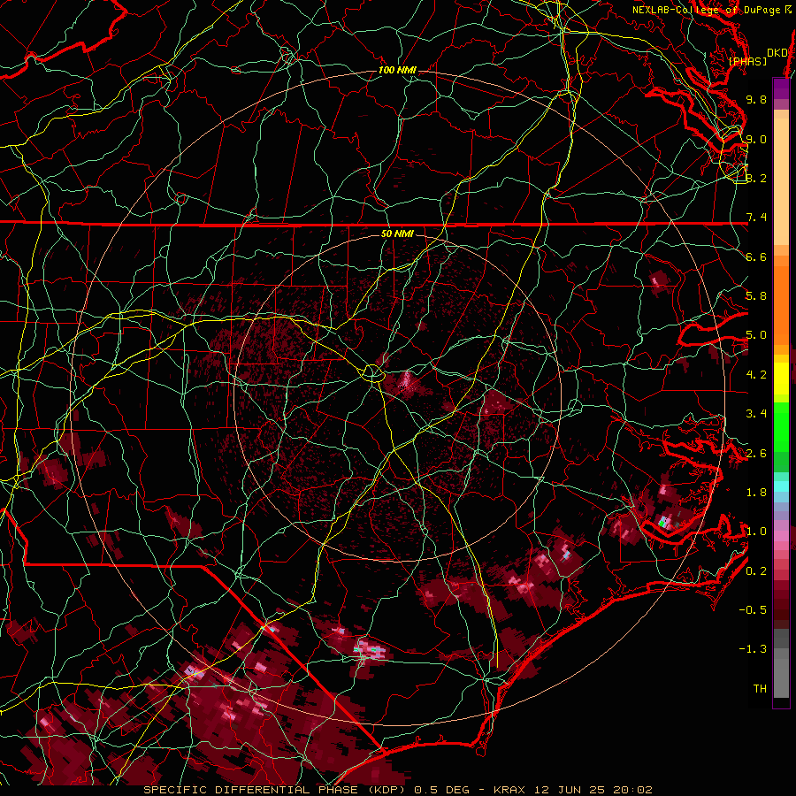Click the [PHAS] units label

(x=747, y=61)
